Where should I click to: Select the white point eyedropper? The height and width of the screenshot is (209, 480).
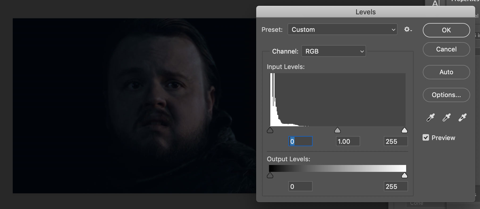pyautogui.click(x=462, y=117)
